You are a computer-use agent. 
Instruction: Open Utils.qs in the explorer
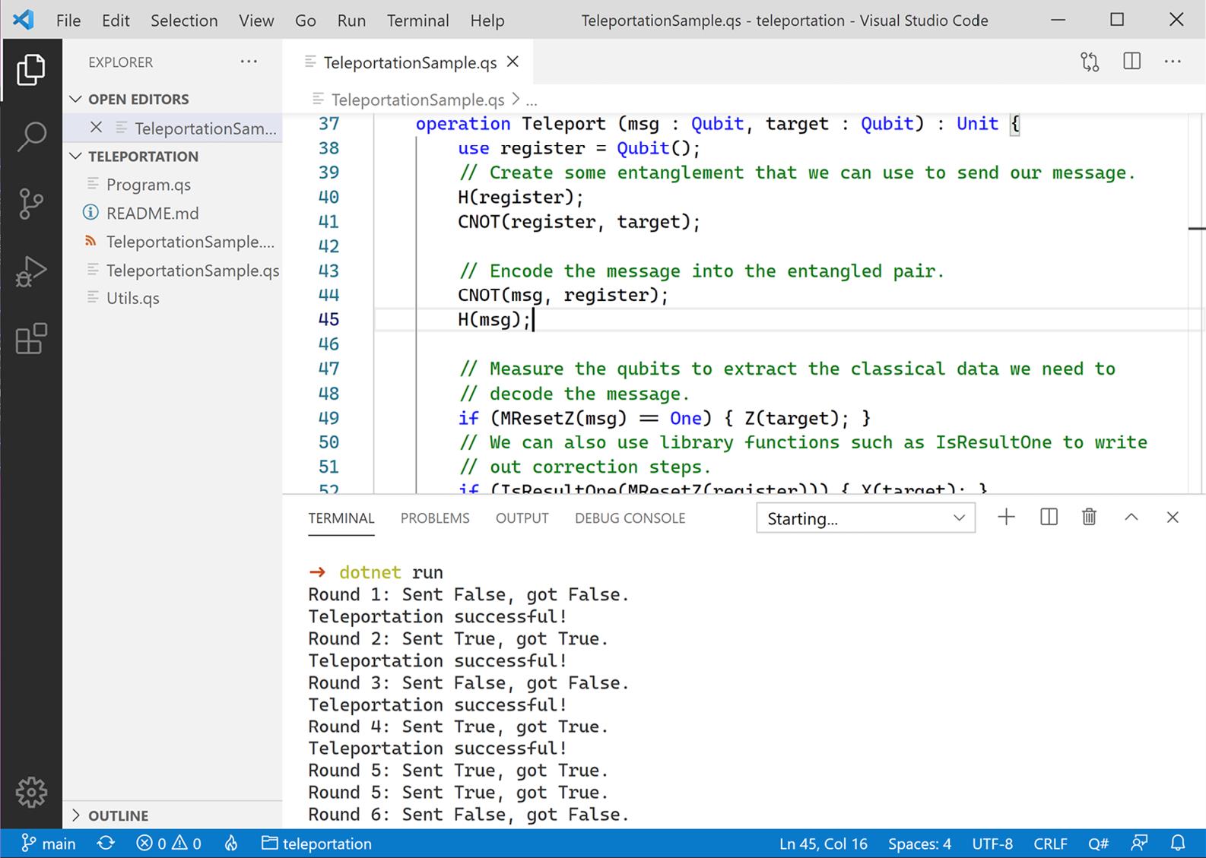(133, 298)
